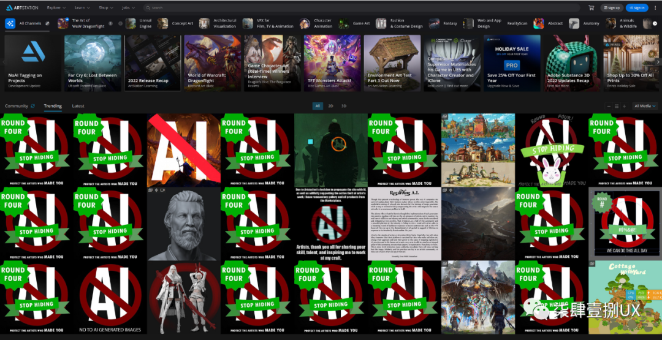Open Far Cry 6: Lost Between Worlds

[x=93, y=63]
